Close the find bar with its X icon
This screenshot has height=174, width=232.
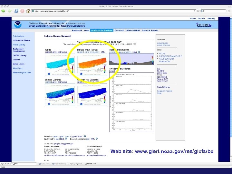tap(2, 164)
